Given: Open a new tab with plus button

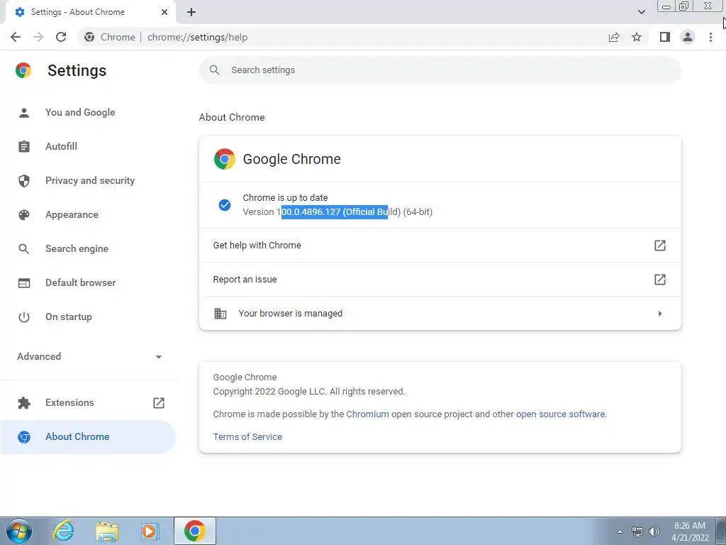Looking at the screenshot, I should 191,12.
